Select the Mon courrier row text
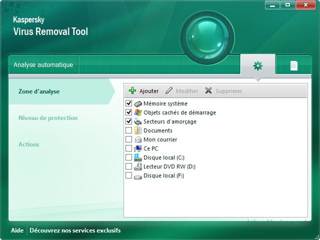The image size is (320, 240). click(160, 139)
